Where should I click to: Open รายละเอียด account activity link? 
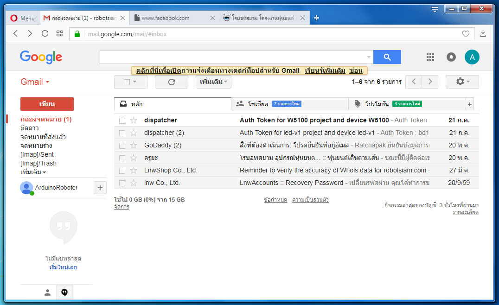click(465, 212)
